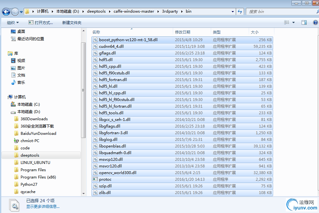Select the cudnn64_4.dll file icon

(95, 47)
